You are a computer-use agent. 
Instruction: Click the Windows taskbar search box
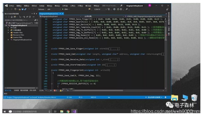point(29,111)
